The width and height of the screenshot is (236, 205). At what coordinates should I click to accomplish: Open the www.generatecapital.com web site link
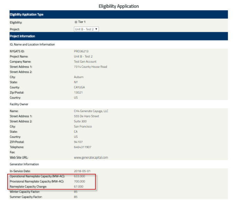(91, 158)
